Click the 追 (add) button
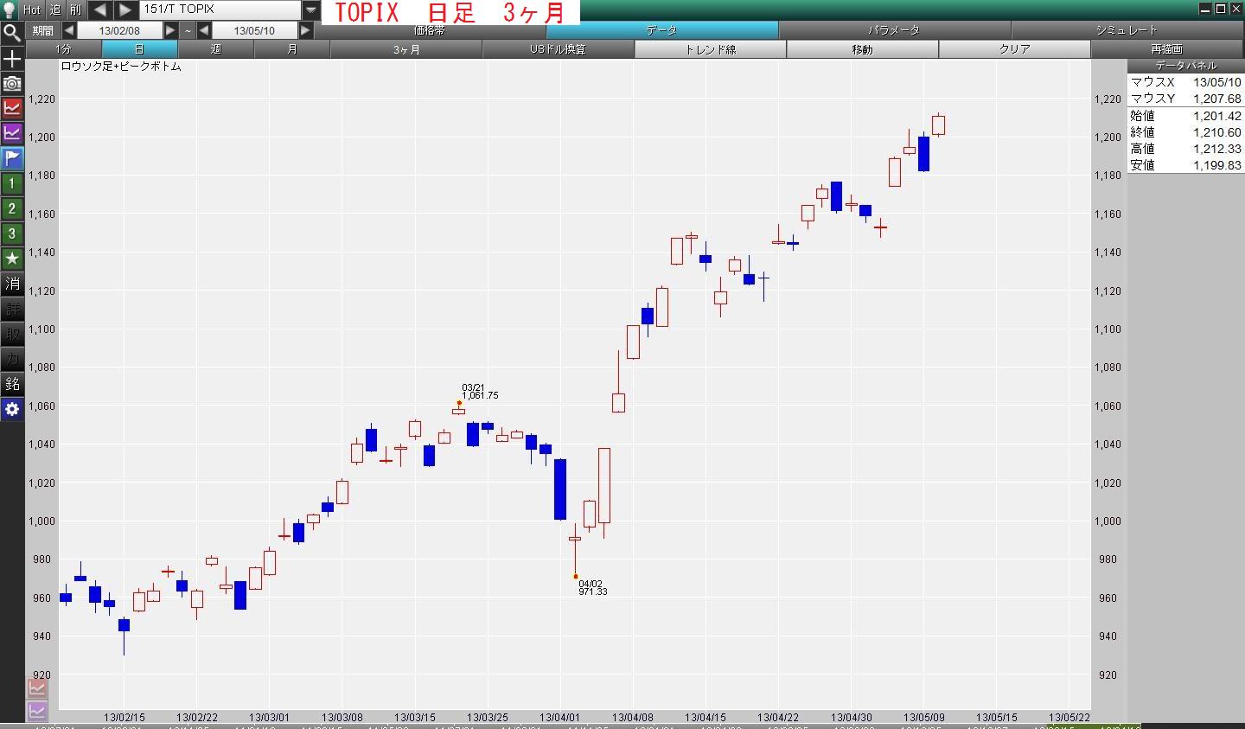1245x729 pixels. point(55,10)
